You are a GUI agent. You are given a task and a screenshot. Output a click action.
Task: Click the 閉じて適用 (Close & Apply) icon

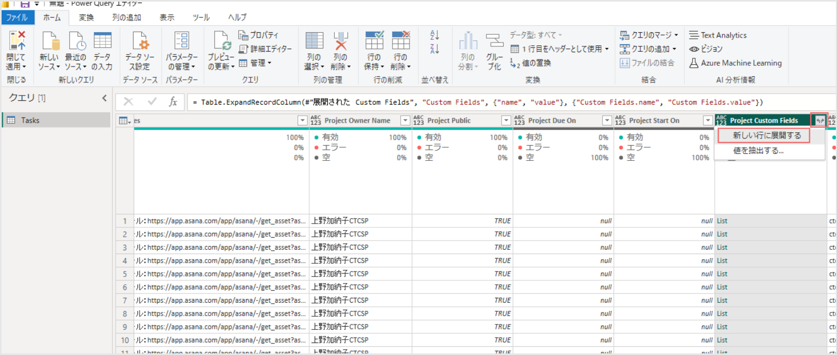click(x=16, y=40)
